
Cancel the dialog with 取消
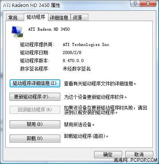pos(139,155)
